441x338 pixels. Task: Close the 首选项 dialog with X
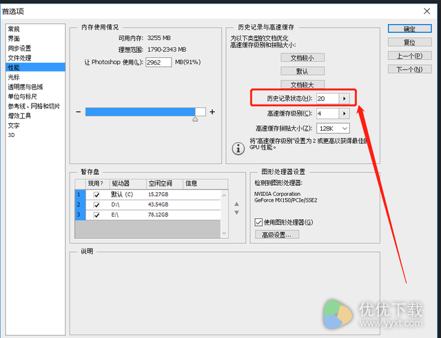click(427, 11)
